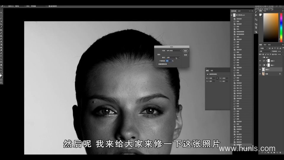Select the History Brush tool
The width and height of the screenshot is (284, 160).
(x=1, y=39)
